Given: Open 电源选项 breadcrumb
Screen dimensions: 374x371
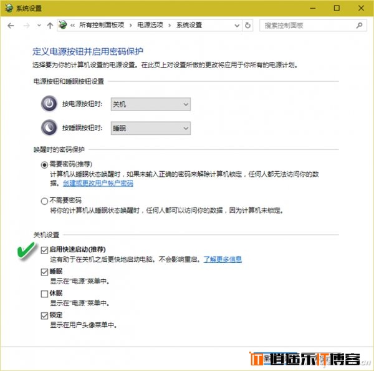Looking at the screenshot, I should tap(150, 25).
